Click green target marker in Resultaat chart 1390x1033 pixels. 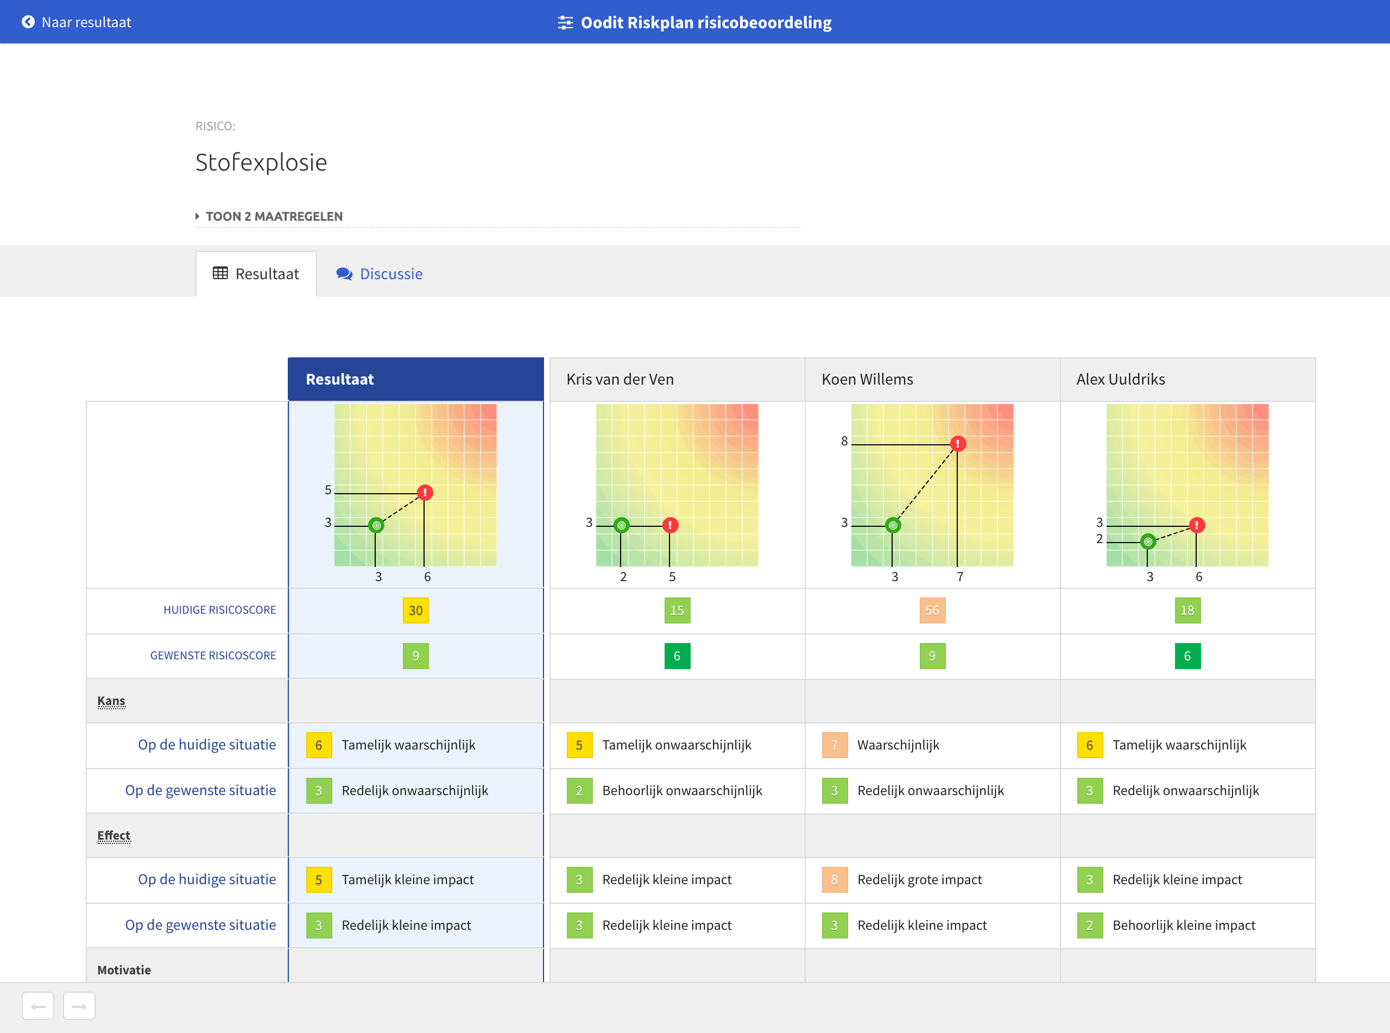pyautogui.click(x=376, y=525)
